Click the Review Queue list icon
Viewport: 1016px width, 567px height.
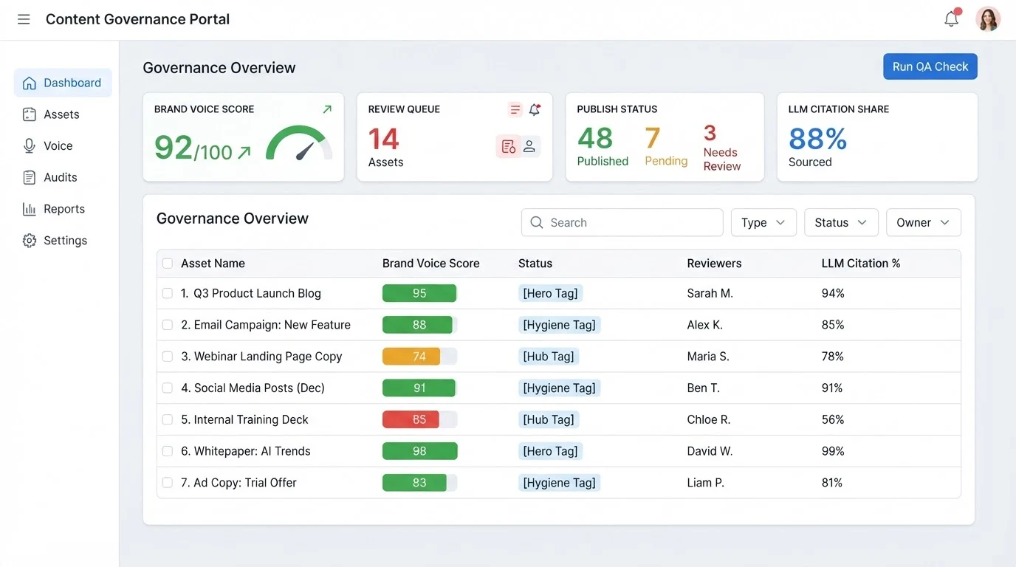[x=515, y=109]
